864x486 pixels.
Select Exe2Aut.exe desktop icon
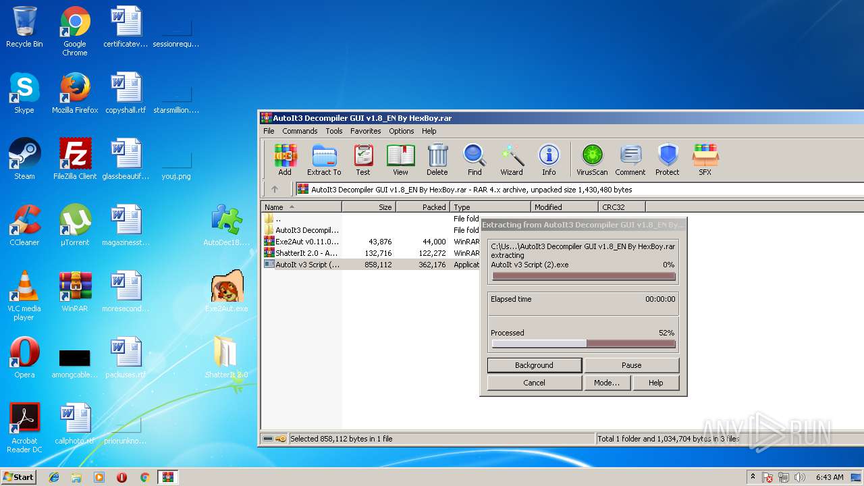click(227, 292)
